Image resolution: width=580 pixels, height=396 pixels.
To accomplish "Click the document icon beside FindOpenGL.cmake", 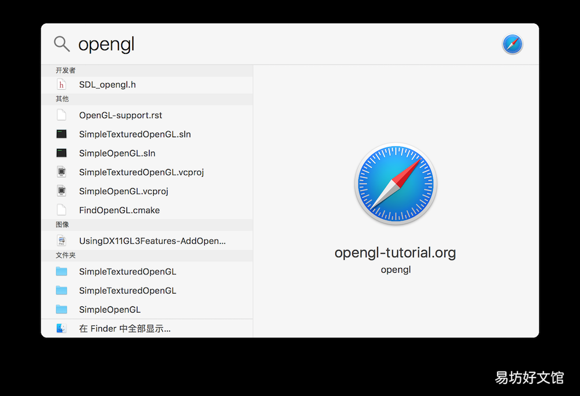I will pos(61,210).
